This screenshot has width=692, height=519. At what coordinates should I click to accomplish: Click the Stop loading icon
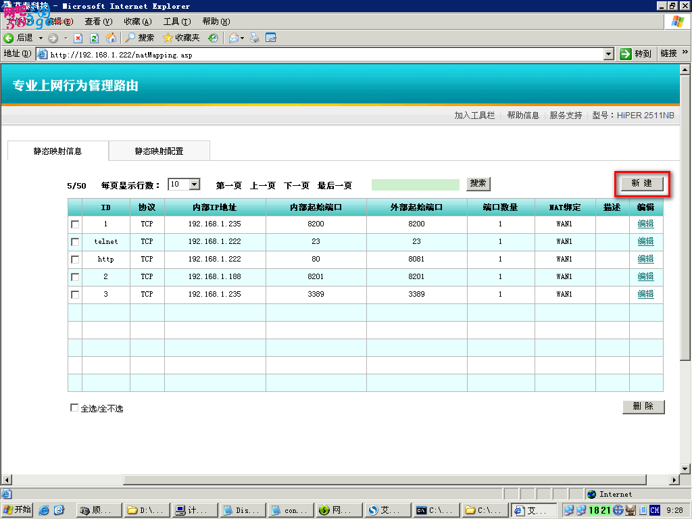coord(78,38)
